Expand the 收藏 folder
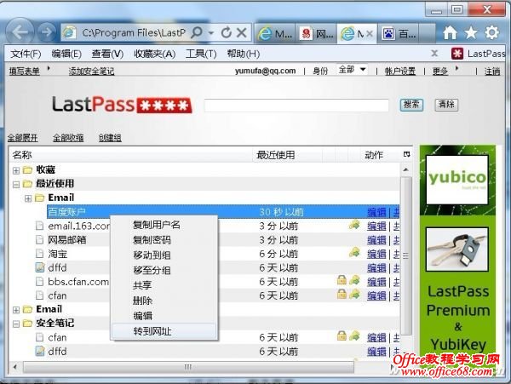The height and width of the screenshot is (384, 511). (x=16, y=170)
